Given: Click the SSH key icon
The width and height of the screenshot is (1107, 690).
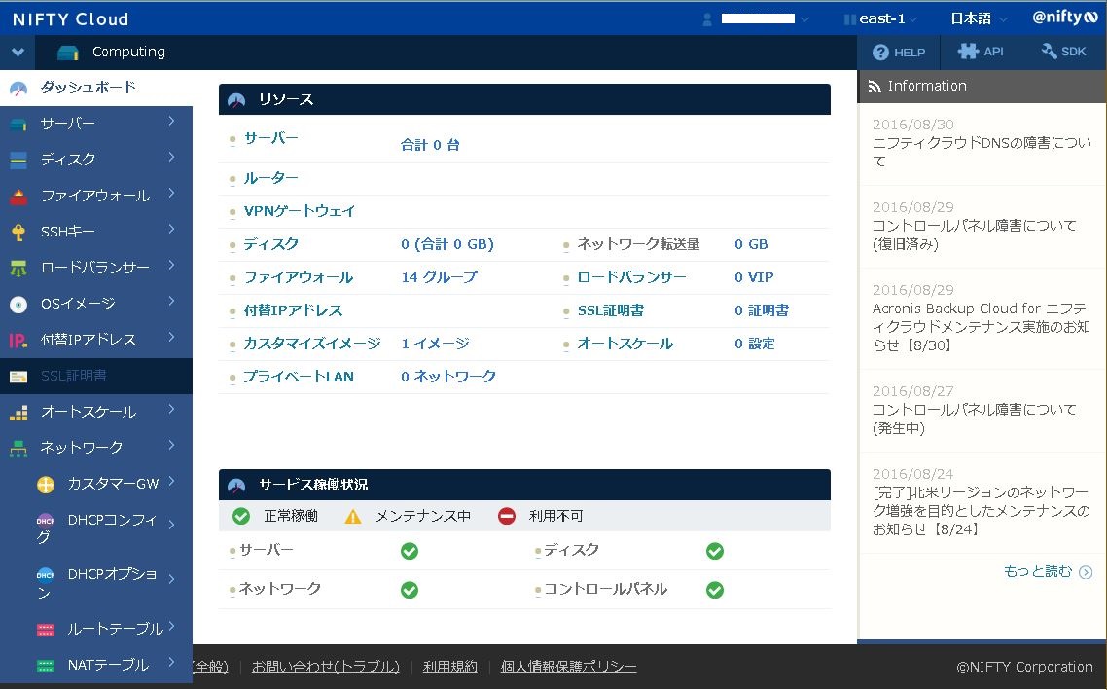Looking at the screenshot, I should click(18, 233).
